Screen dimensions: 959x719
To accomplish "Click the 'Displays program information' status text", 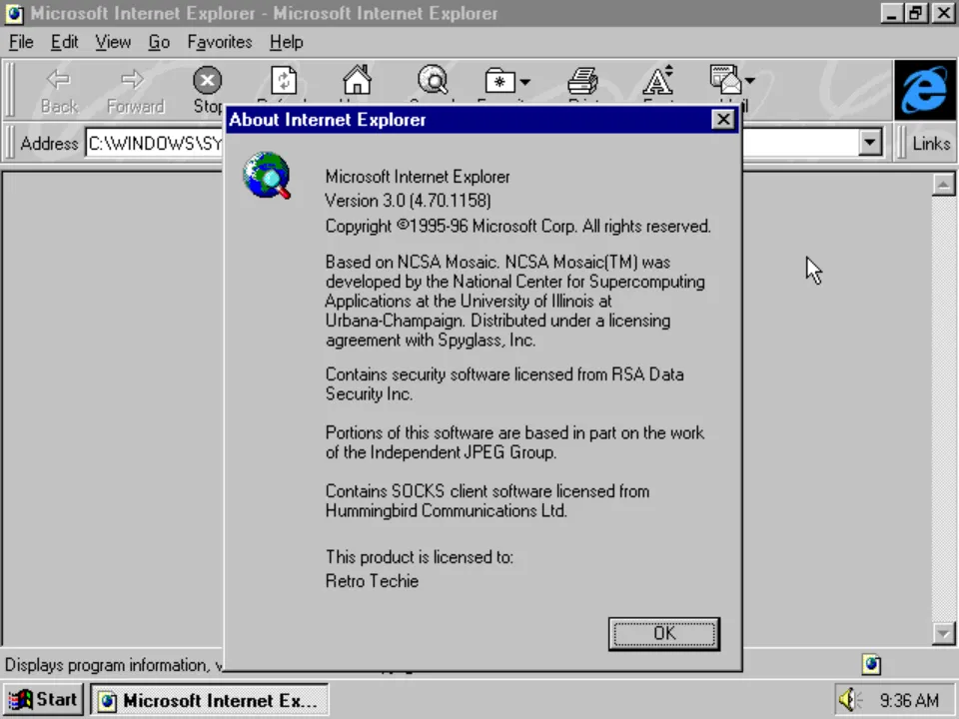I will coord(114,665).
